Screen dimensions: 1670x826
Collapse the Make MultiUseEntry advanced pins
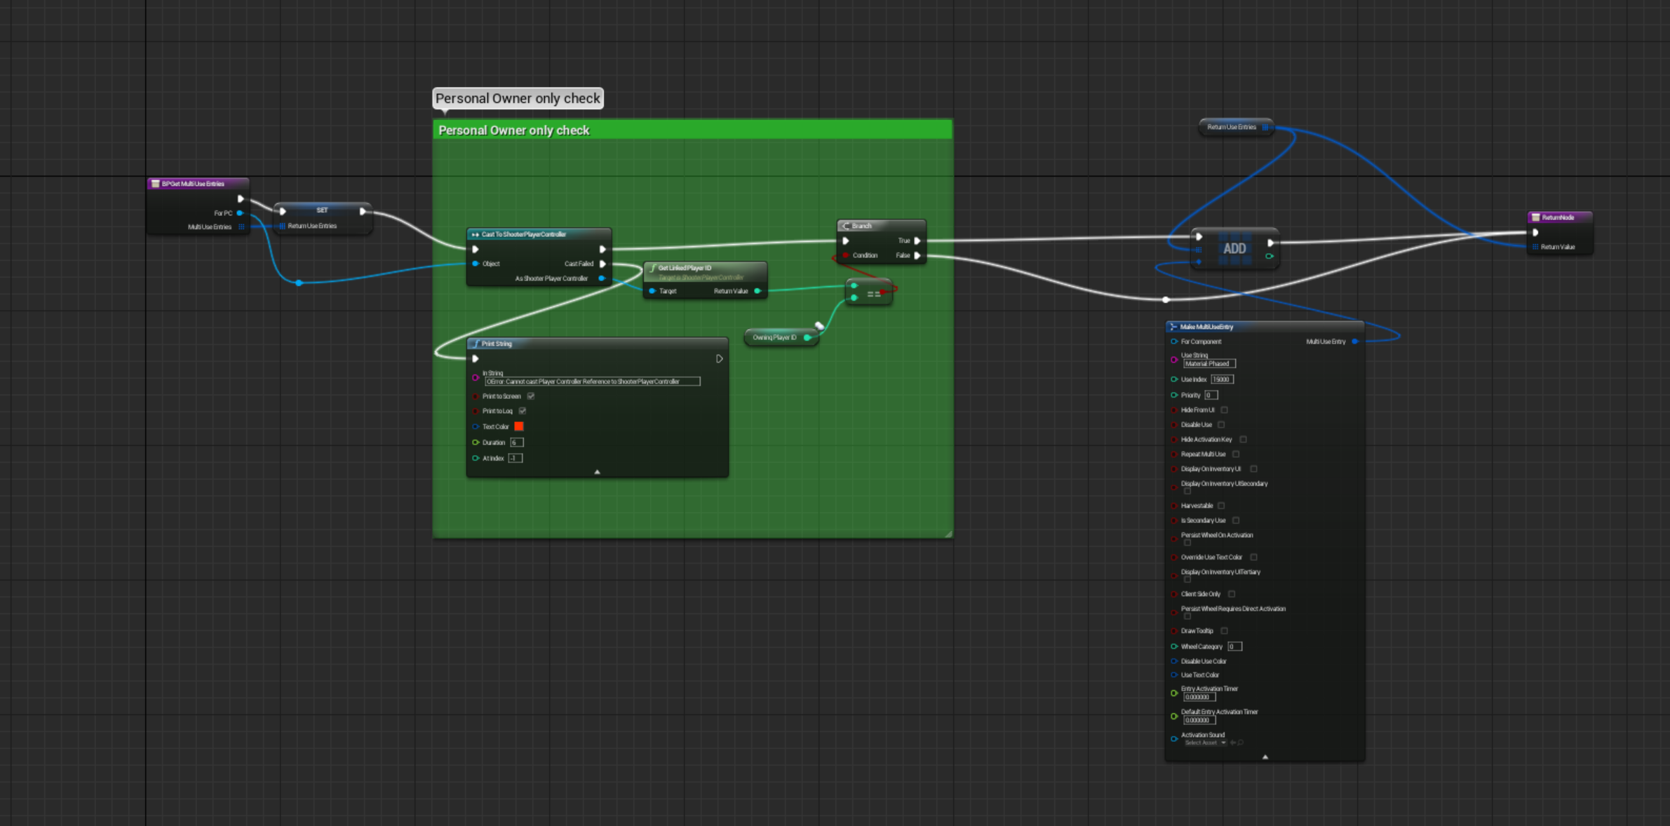click(x=1265, y=757)
